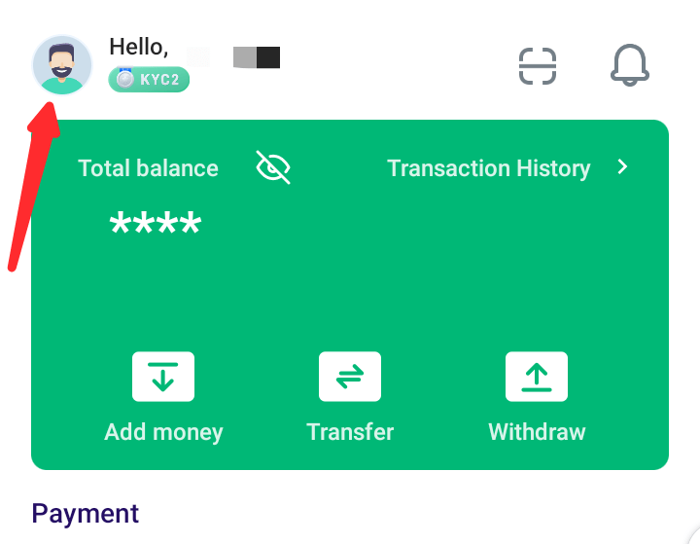Click the Hello greeting text
Screen dimensions: 700x544
(139, 47)
